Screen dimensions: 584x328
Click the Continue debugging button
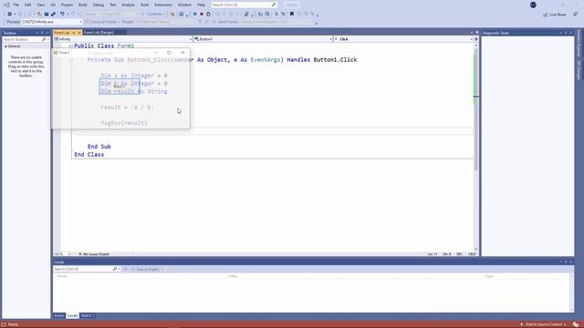[x=153, y=14]
